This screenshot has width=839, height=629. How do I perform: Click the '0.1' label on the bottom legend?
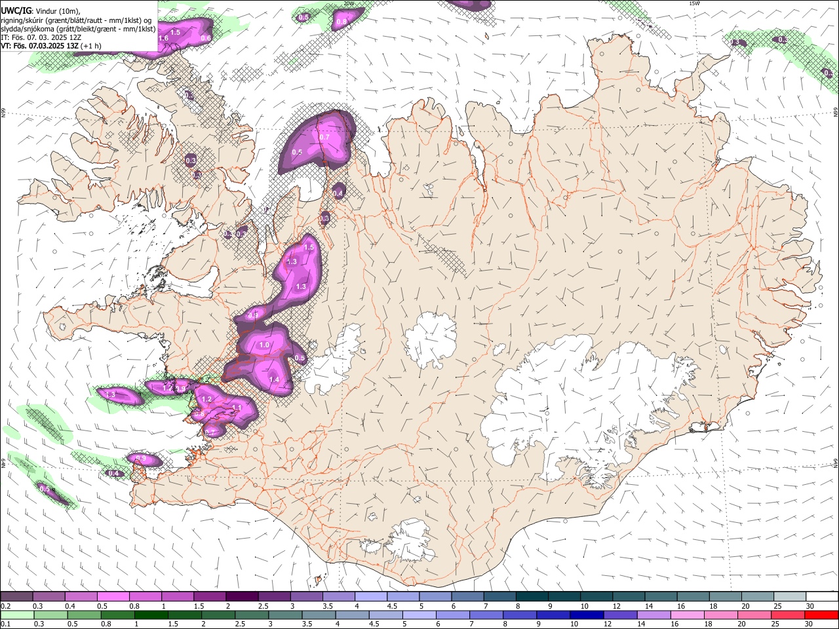point(5,624)
